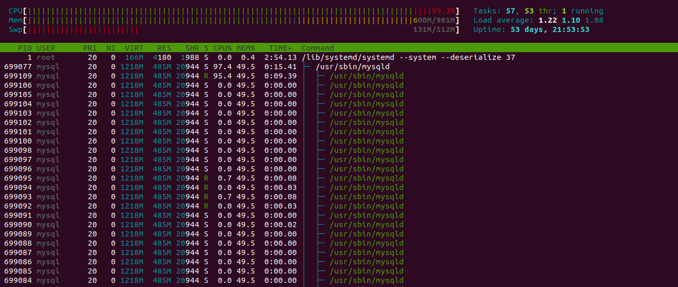
Task: Select the thread with PID 699092
Action: point(339,206)
